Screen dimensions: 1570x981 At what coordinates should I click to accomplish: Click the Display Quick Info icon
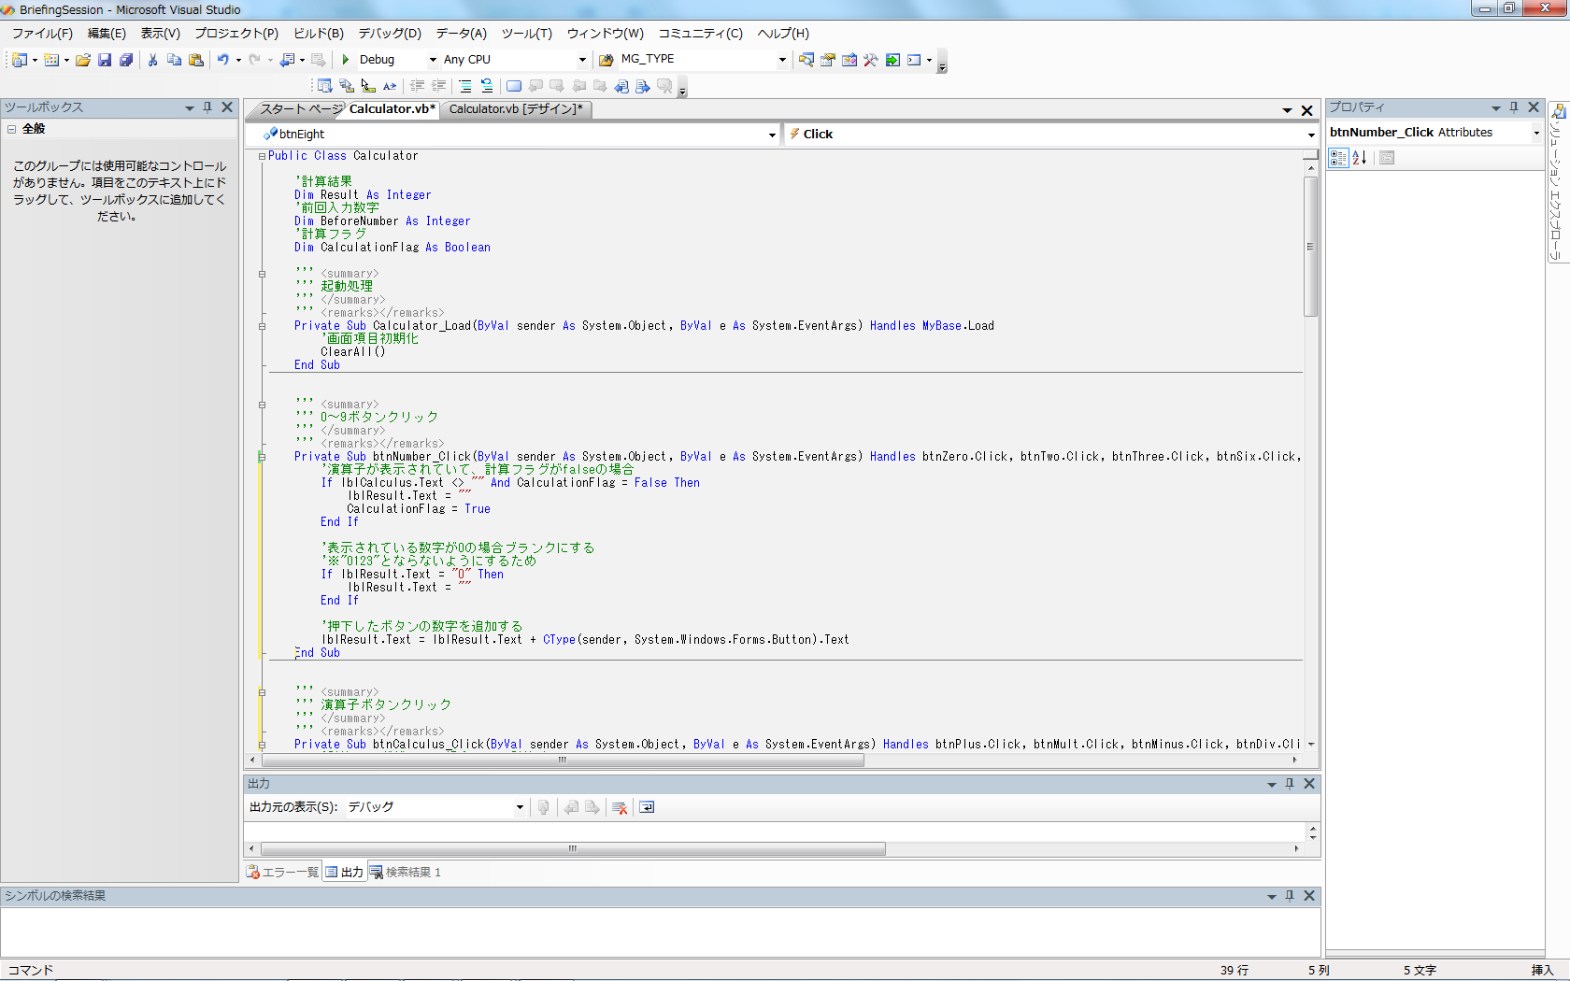click(368, 86)
